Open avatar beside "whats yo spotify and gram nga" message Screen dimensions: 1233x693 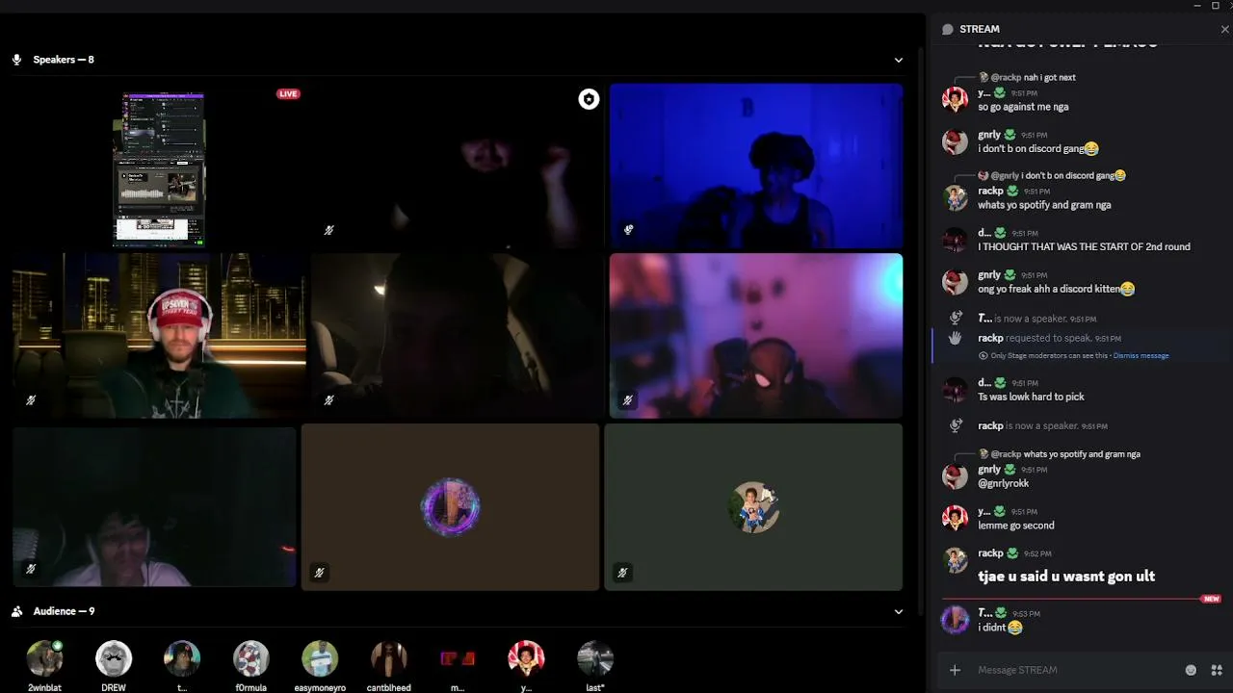(955, 197)
